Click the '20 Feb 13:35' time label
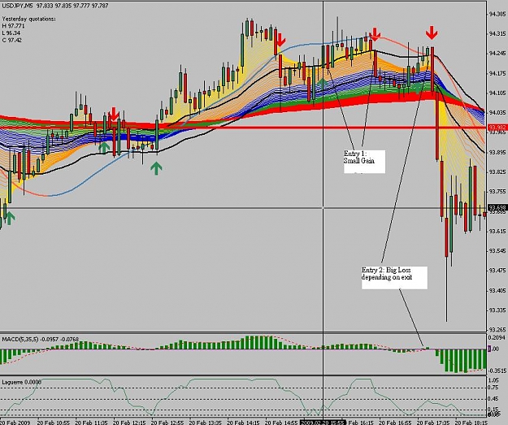 205,423
